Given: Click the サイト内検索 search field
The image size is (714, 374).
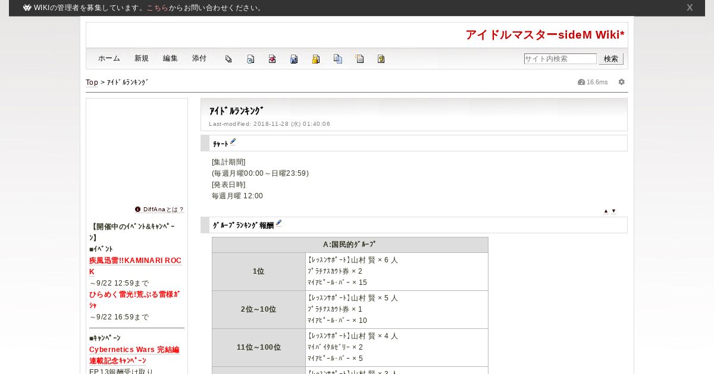Looking at the screenshot, I should (560, 59).
